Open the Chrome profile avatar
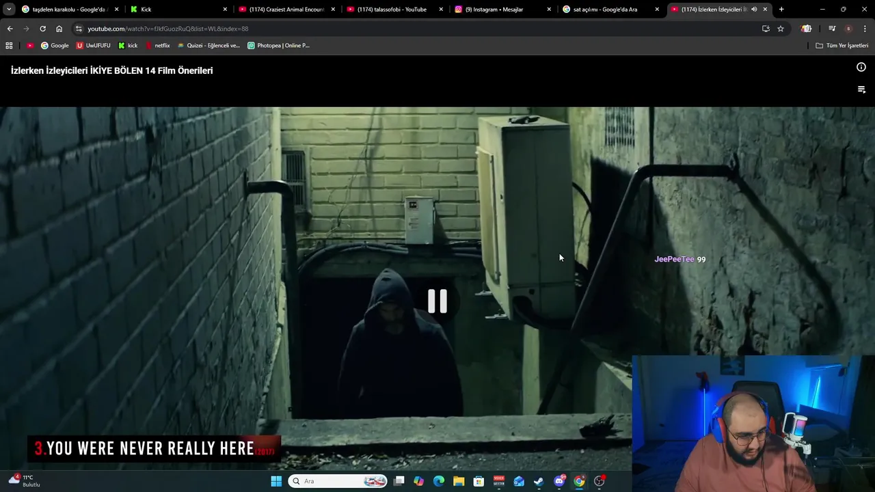Viewport: 875px width, 492px height. (848, 29)
